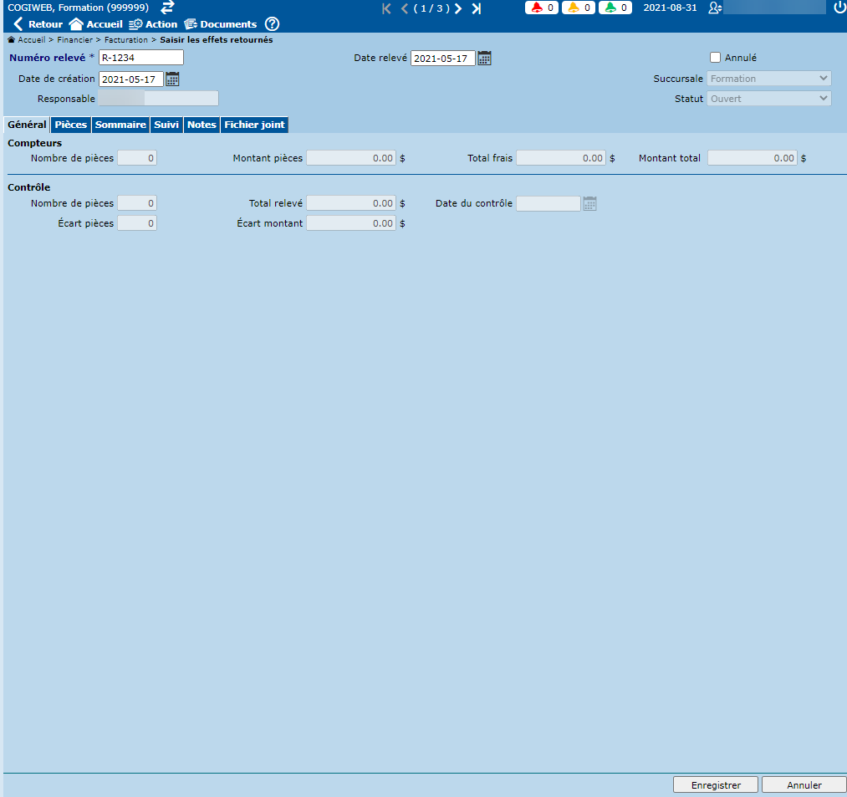Jump to first record arrow

(386, 8)
